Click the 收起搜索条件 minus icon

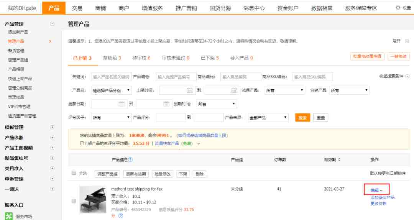(x=407, y=76)
